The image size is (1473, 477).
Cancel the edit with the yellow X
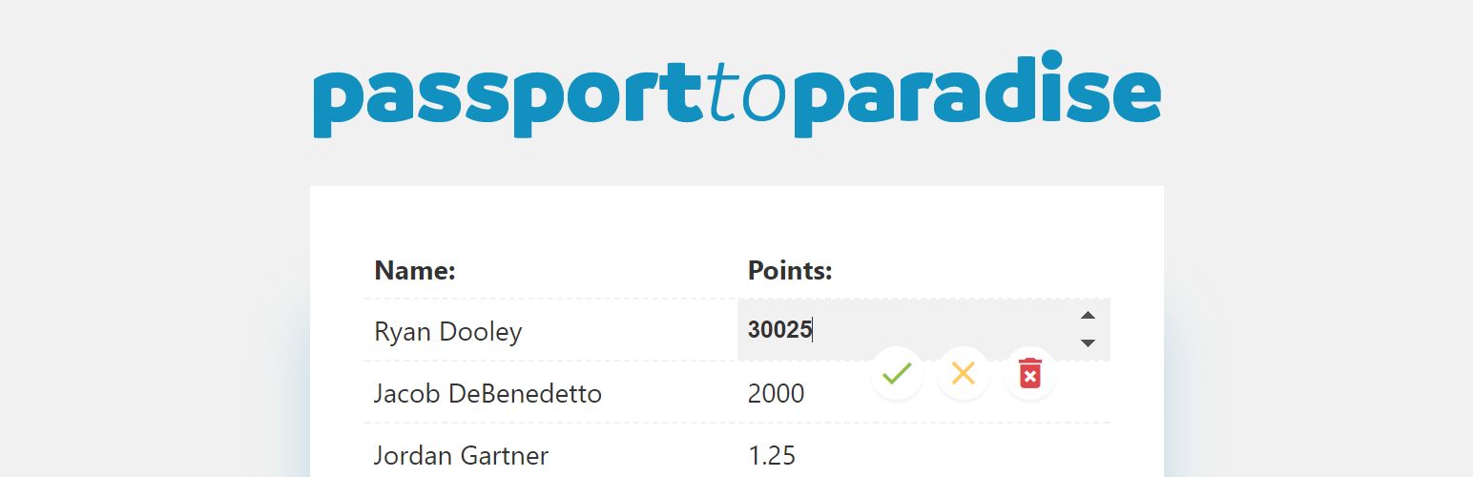click(x=964, y=373)
